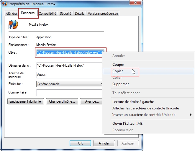Choose Coller in the context menu
Image resolution: width=195 pixels, height=151 pixels.
tap(148, 78)
